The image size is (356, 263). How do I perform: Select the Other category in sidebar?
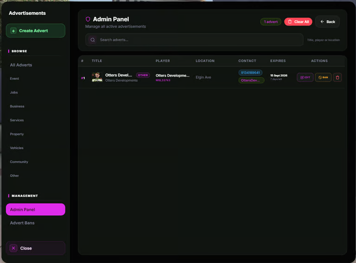point(14,175)
